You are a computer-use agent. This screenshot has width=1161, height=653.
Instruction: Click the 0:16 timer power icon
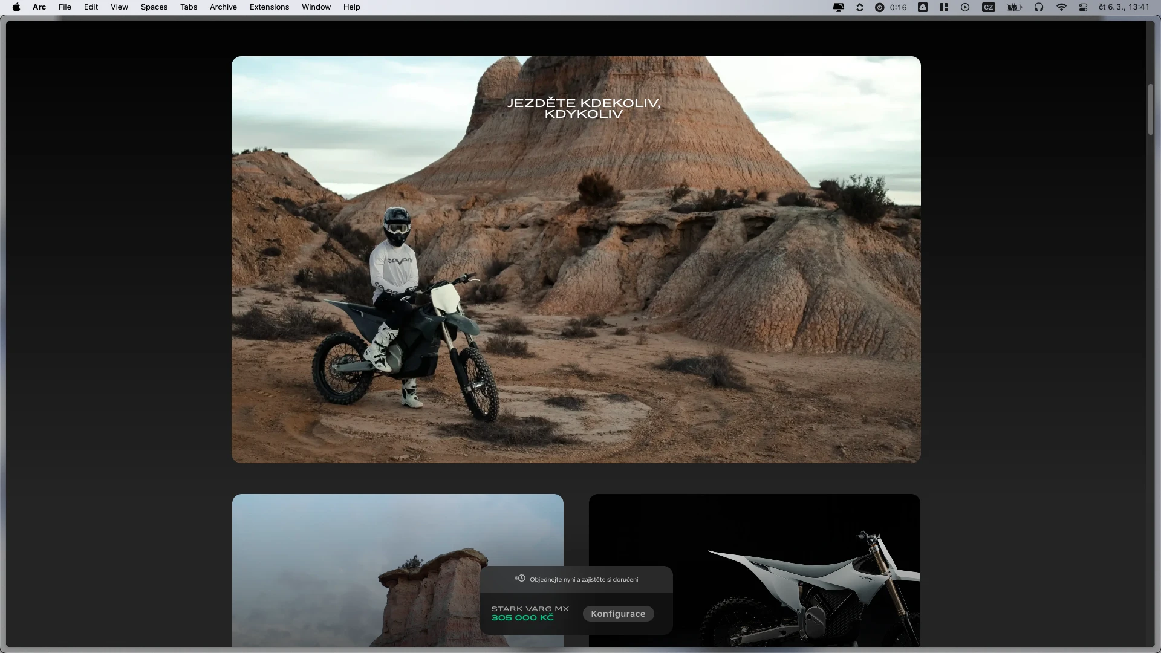pos(880,7)
